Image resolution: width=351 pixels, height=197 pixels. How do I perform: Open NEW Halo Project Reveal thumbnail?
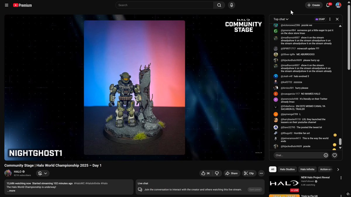[284, 184]
